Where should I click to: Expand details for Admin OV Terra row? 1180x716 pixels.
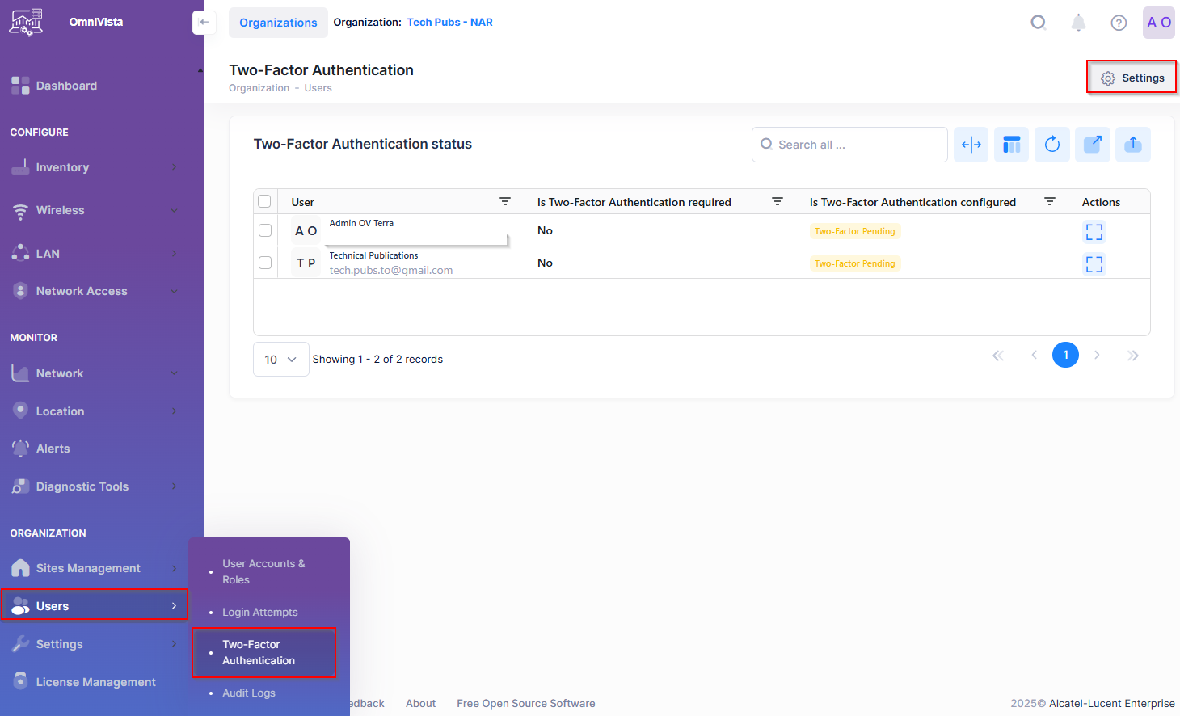[x=1094, y=232]
